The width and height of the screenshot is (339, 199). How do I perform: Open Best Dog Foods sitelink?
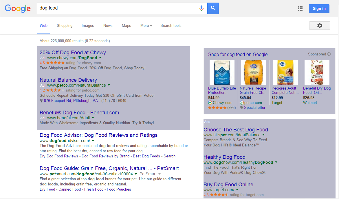[x=146, y=156]
